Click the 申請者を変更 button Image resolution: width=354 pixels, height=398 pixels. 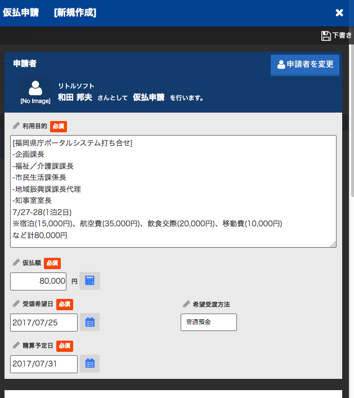click(305, 65)
